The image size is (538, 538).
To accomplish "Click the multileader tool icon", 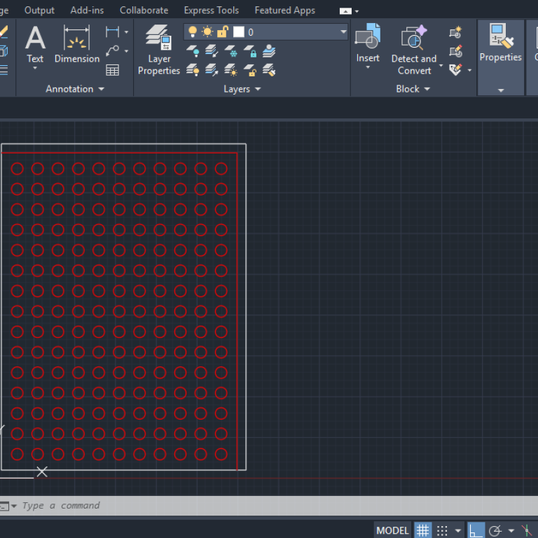I will [x=112, y=51].
